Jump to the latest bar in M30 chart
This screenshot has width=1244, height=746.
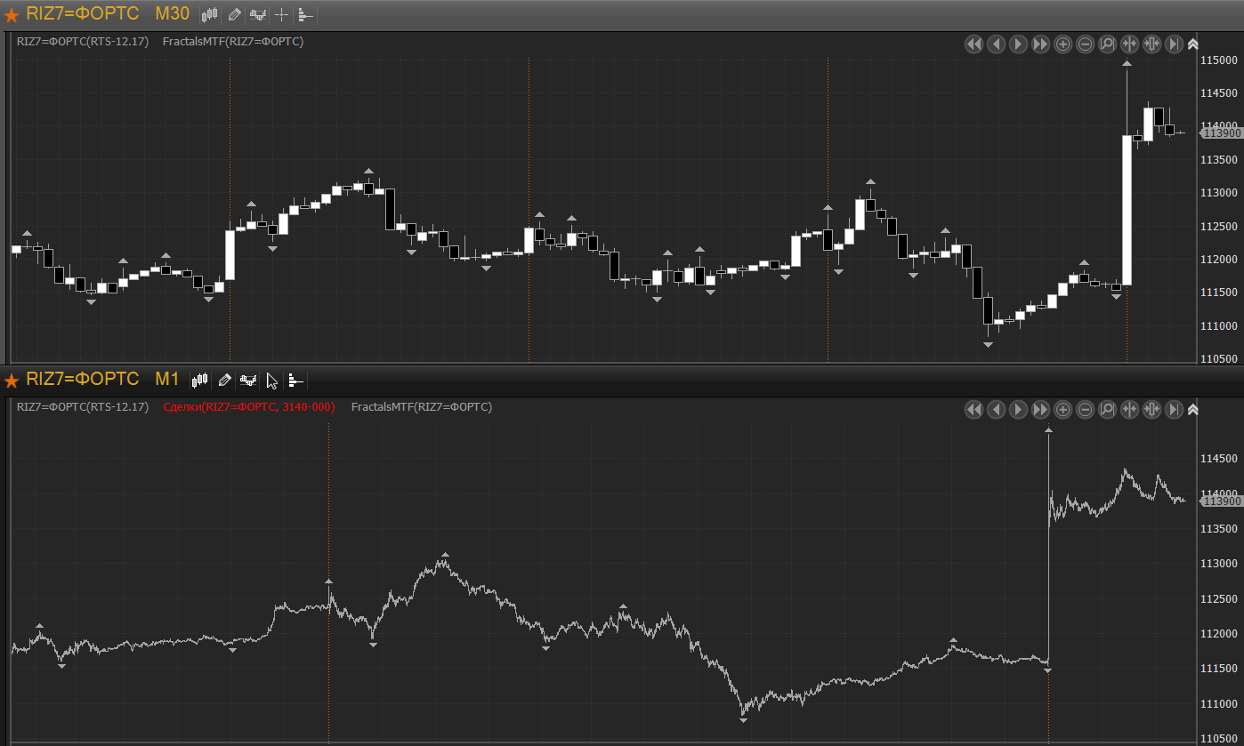click(x=1174, y=44)
